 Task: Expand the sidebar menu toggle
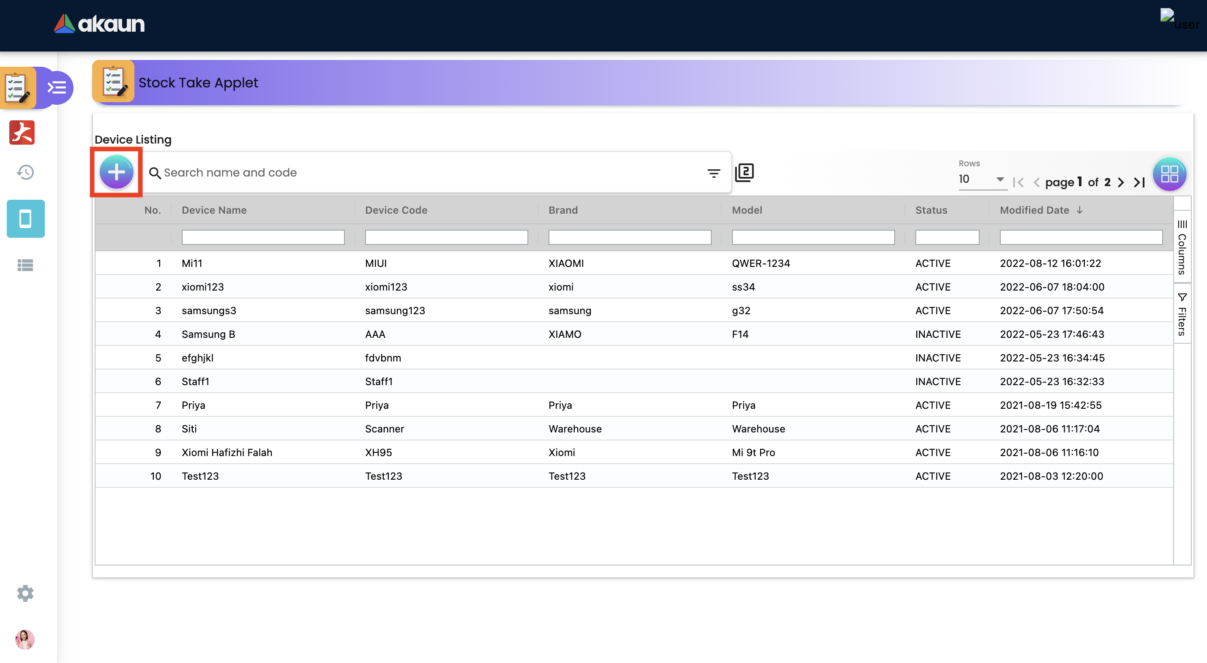point(57,87)
